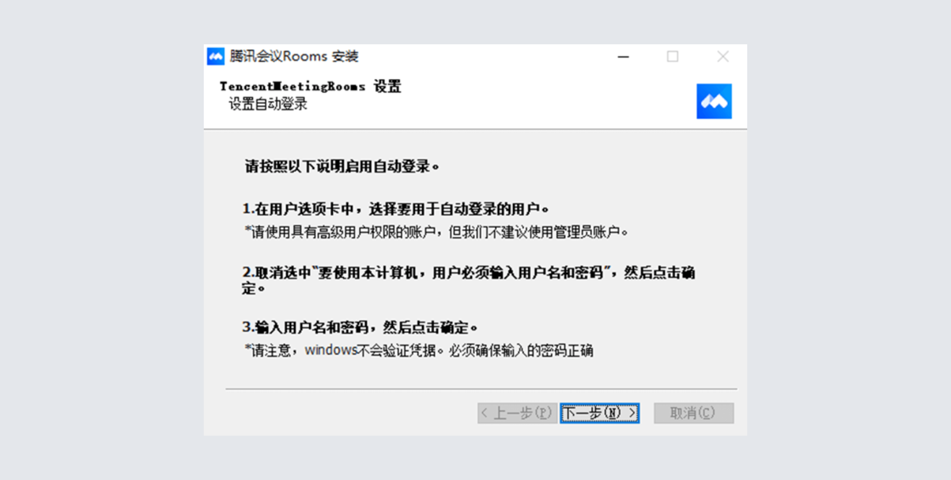Minimize the installer window
The width and height of the screenshot is (951, 480).
[x=623, y=57]
